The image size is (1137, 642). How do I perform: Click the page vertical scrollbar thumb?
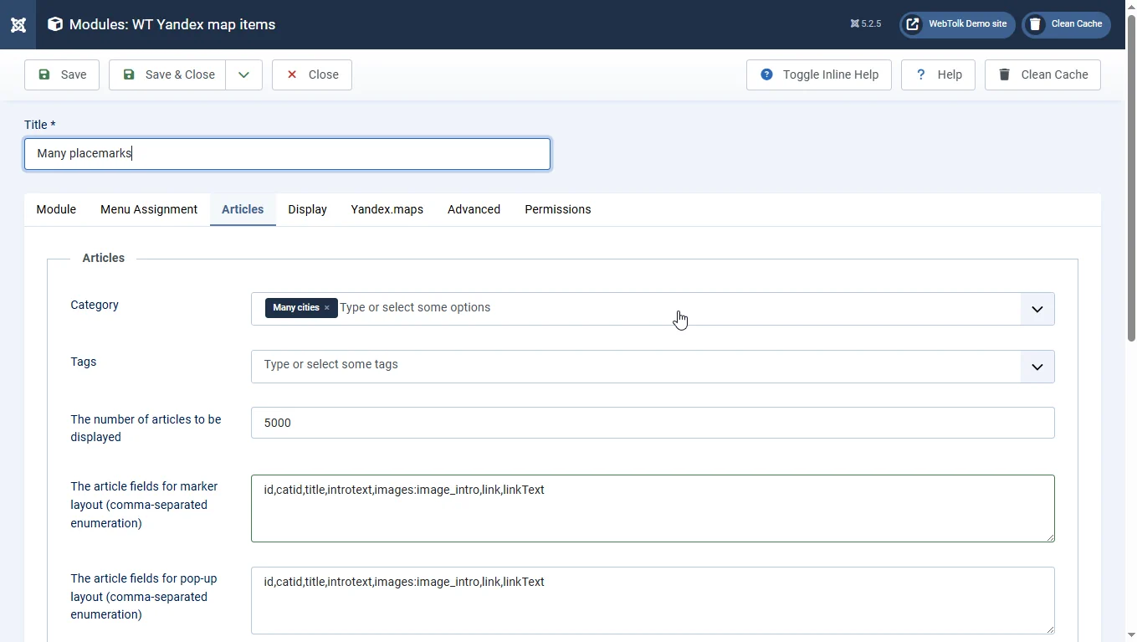pyautogui.click(x=1131, y=177)
